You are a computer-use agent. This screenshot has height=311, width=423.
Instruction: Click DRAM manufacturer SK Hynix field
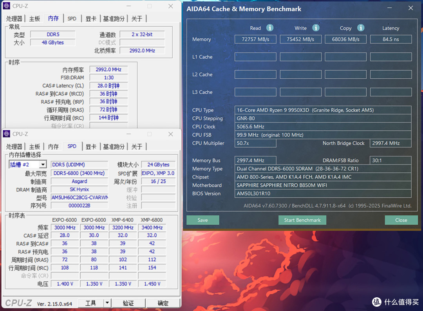pyautogui.click(x=79, y=189)
